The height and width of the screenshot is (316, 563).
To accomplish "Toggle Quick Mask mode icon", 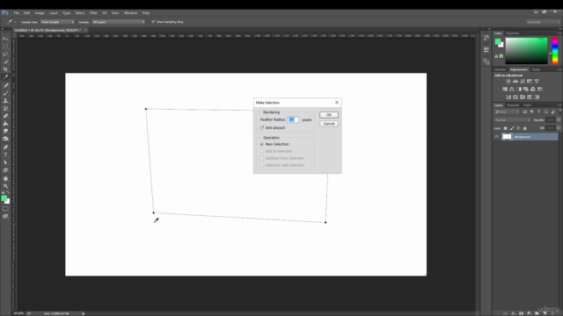I will pos(5,209).
